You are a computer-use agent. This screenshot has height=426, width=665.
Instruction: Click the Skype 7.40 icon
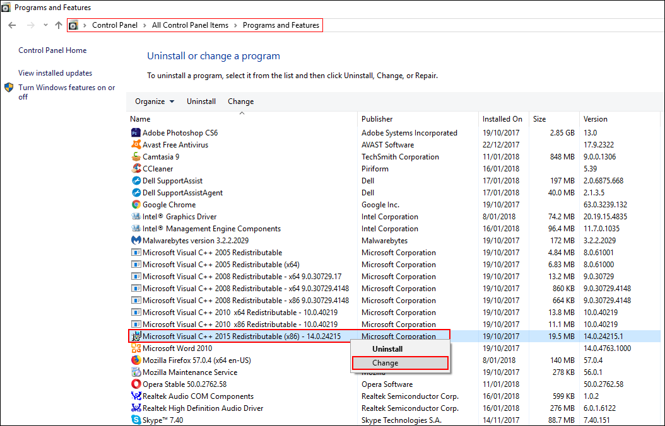(x=136, y=420)
